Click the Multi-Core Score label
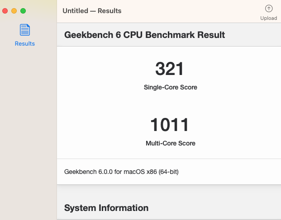 170,143
